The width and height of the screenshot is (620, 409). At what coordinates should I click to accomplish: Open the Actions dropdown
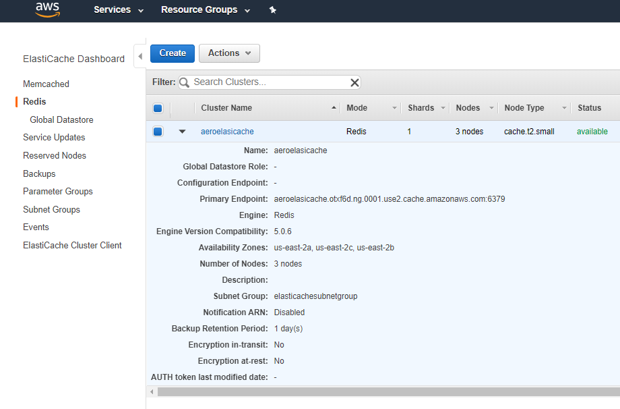click(x=229, y=53)
